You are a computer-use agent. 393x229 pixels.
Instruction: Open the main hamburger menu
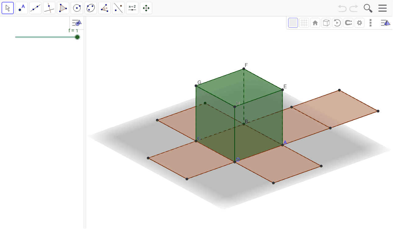[383, 8]
